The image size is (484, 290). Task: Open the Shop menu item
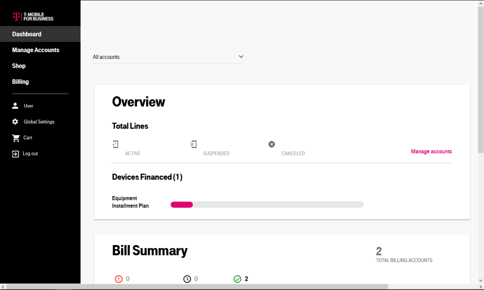coord(19,66)
